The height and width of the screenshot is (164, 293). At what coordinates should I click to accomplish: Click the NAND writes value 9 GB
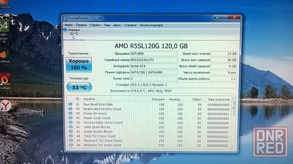224,66
